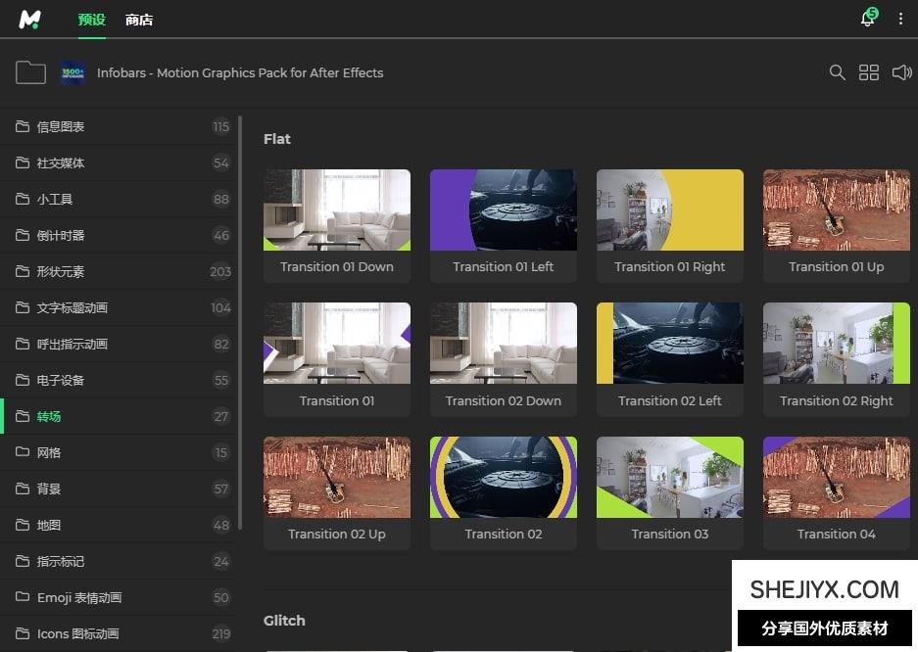Open the Emoji 表情动画 category
Viewport: 918px width, 652px height.
(79, 597)
